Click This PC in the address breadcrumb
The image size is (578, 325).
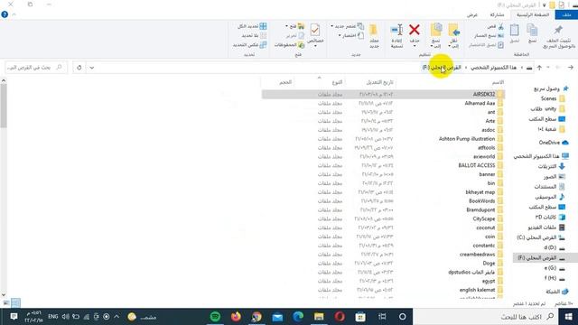(494, 68)
